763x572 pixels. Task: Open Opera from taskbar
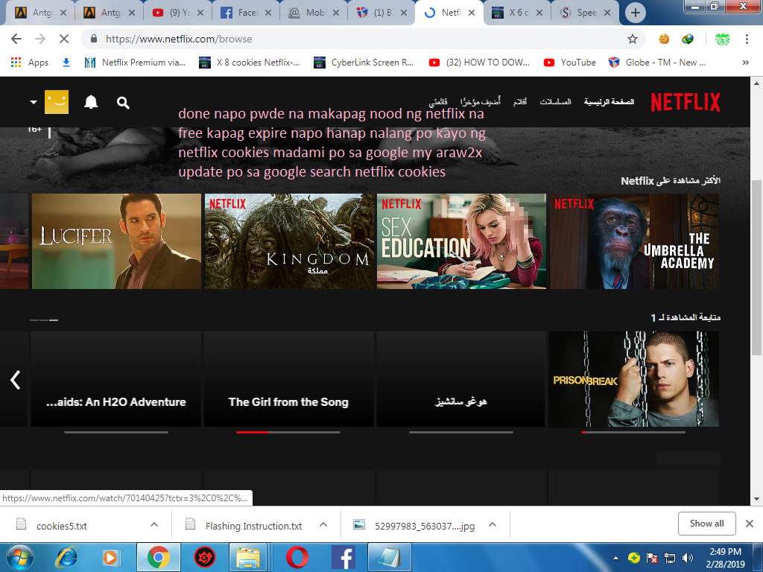[297, 557]
